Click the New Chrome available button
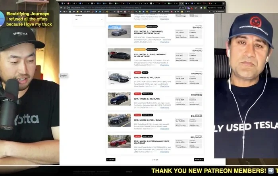 (215, 8)
